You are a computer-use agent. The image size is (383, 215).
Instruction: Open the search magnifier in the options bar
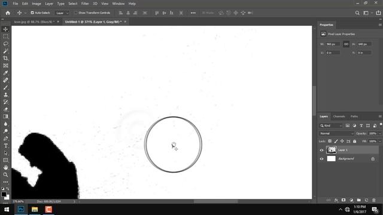[357, 13]
